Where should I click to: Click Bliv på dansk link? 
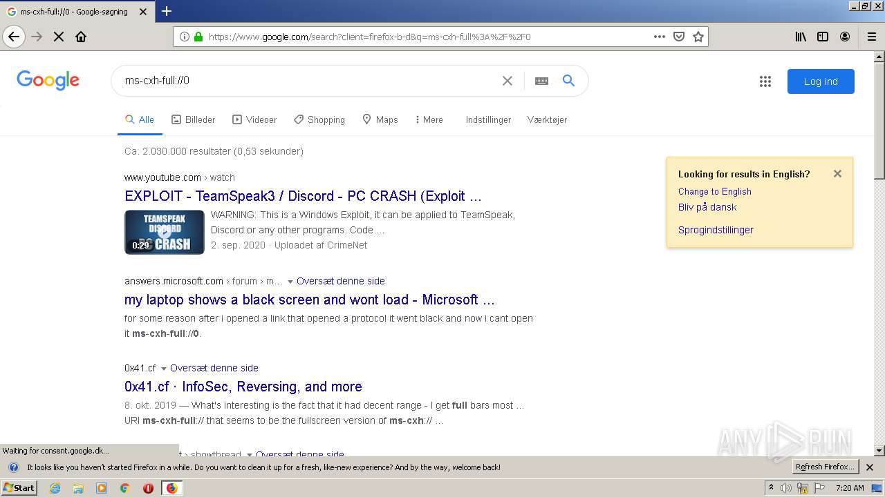pyautogui.click(x=707, y=207)
